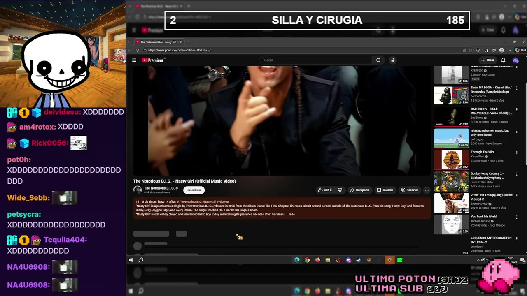Launch Google Chrome from the taskbar
The height and width of the screenshot is (296, 527).
307,260
